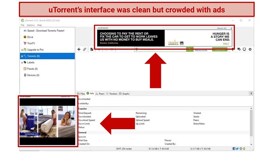Open the Help menu
Image resolution: width=272 pixels, height=152 pixels.
point(39,25)
